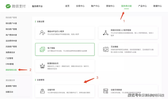Click the 朋友圈发券 sidebar group label
This screenshot has height=99, width=168.
click(x=10, y=80)
